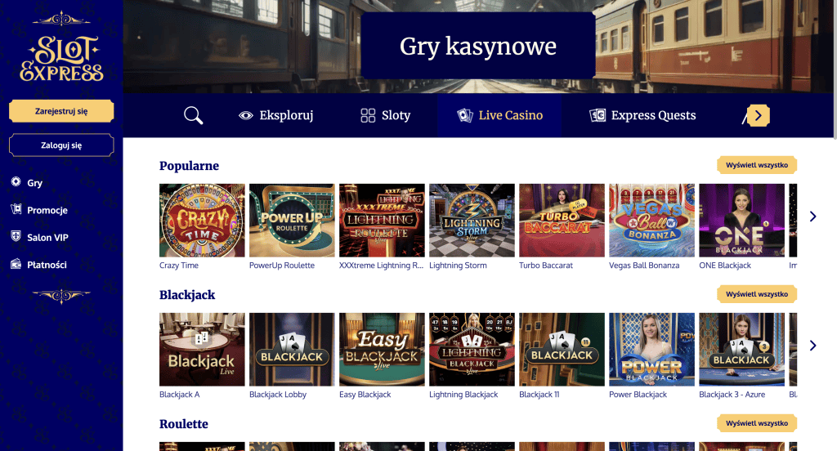837x451 pixels.
Task: Click the Turbo Baccarat title text
Action: [546, 266]
